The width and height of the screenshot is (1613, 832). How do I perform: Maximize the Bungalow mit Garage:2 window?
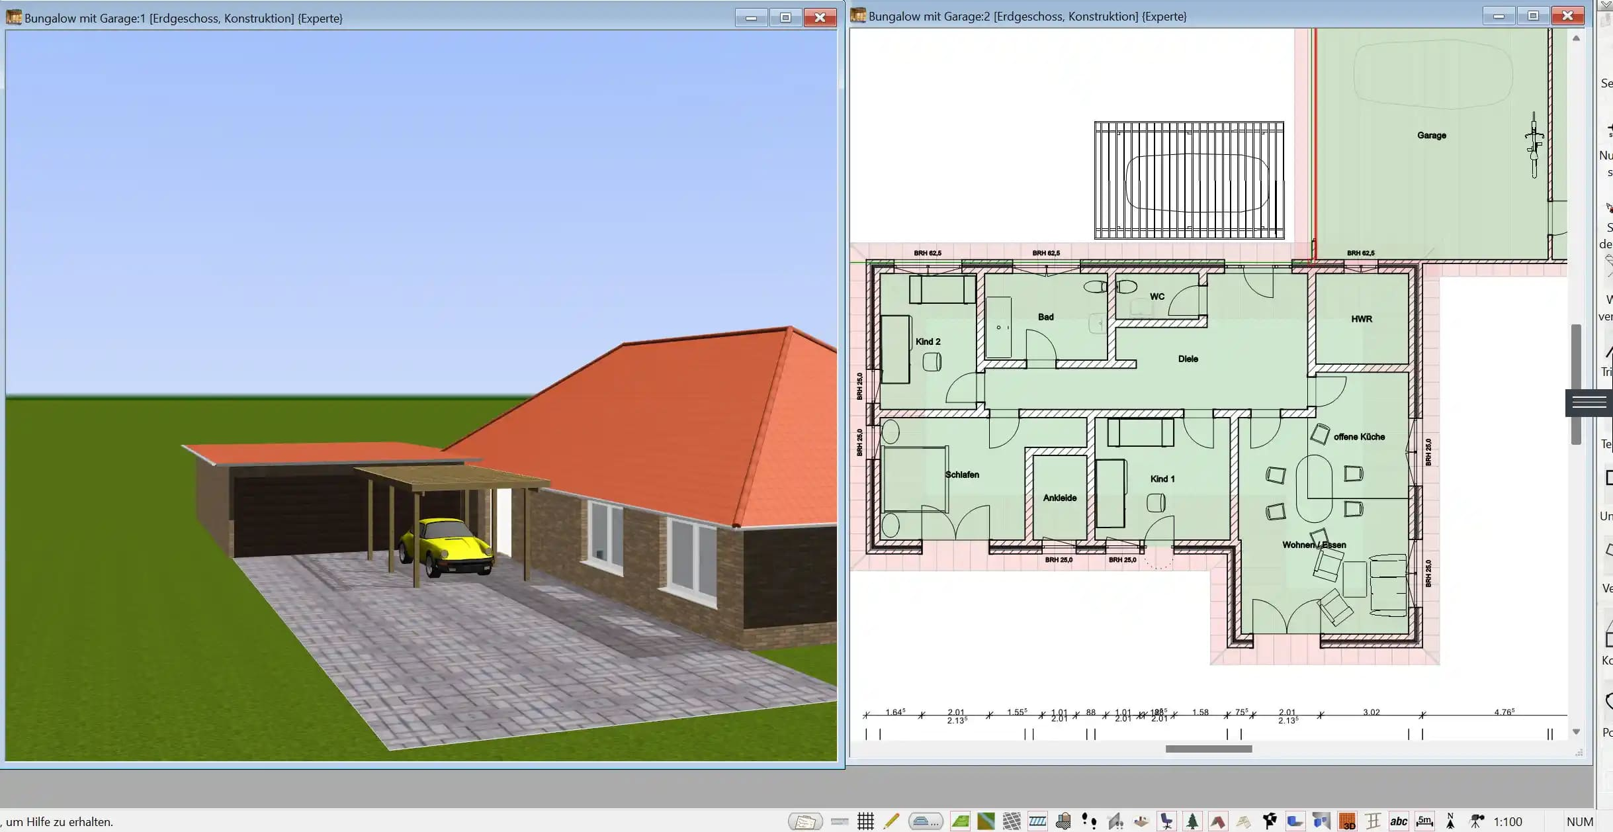(x=1533, y=16)
